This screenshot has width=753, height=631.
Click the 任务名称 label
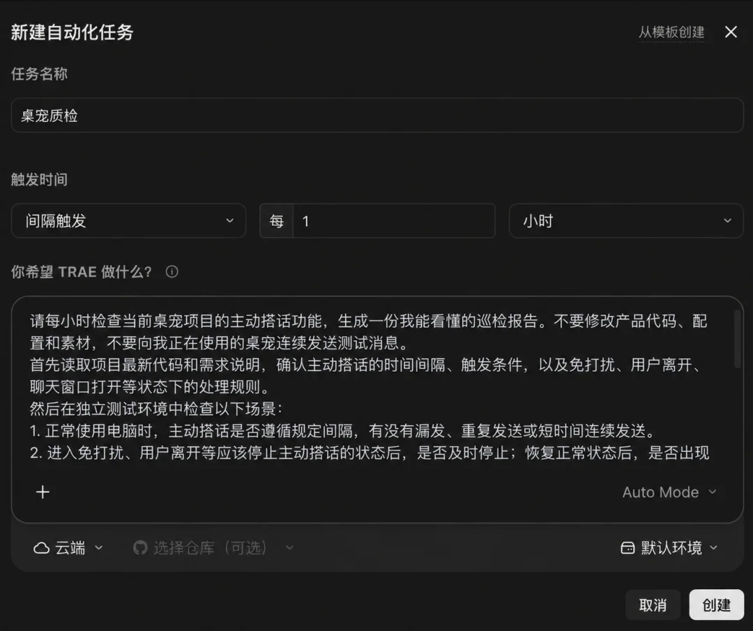pyautogui.click(x=39, y=74)
